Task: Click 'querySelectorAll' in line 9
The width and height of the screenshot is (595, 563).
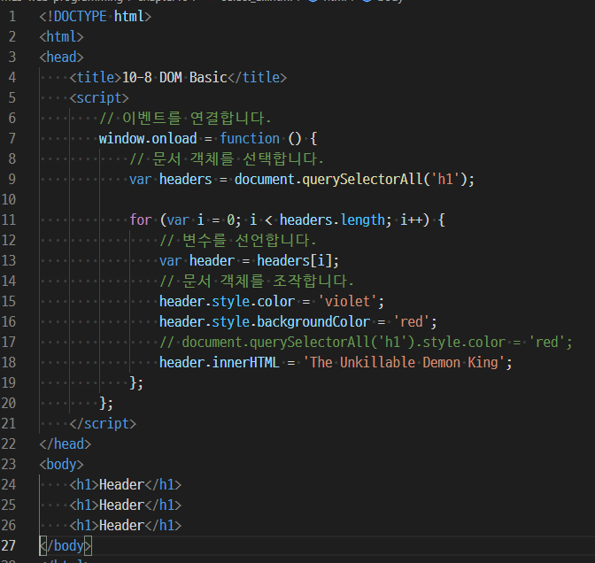Action: pyautogui.click(x=362, y=179)
